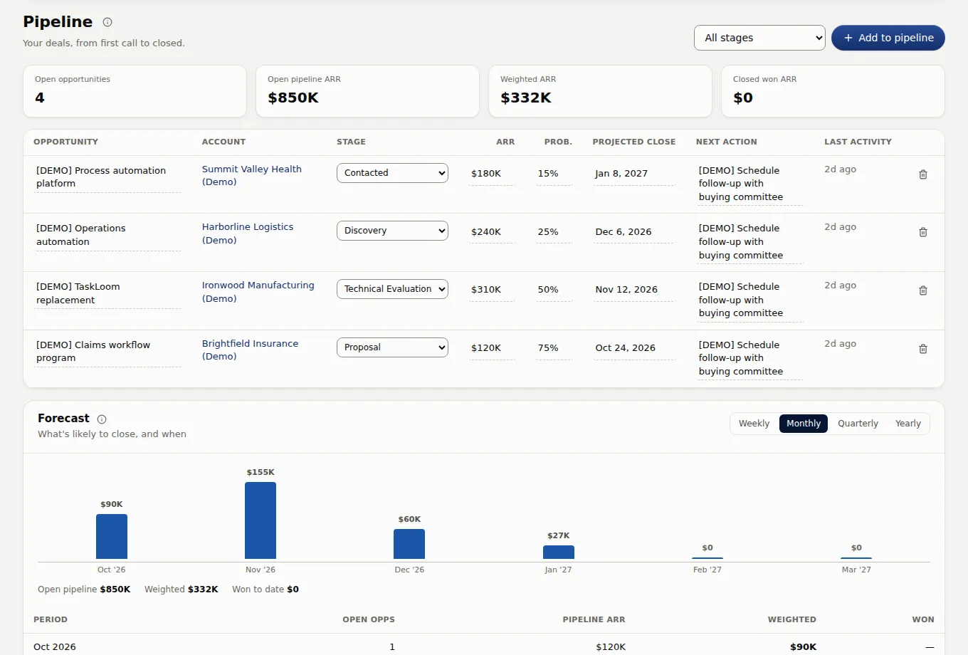The height and width of the screenshot is (655, 968).
Task: Open Summit Valley Health account link
Action: (x=252, y=176)
